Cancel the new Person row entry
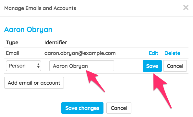The width and height of the screenshot is (193, 117). click(x=175, y=66)
